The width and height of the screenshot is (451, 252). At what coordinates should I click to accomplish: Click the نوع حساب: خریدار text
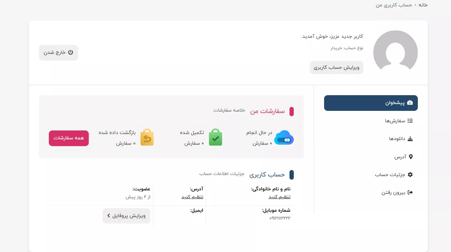tap(347, 48)
